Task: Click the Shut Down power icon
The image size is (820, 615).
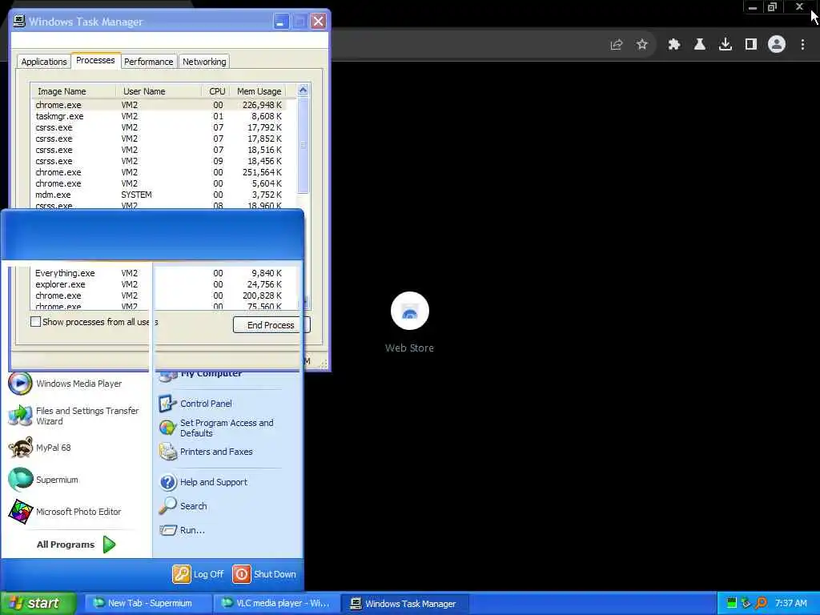Action: [241, 573]
